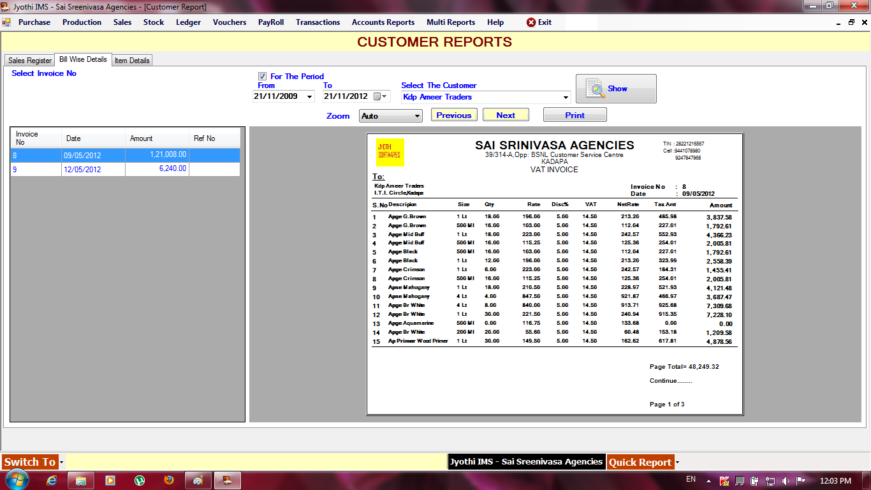The image size is (871, 490).
Task: Launch Firefox from the taskbar
Action: tap(169, 480)
